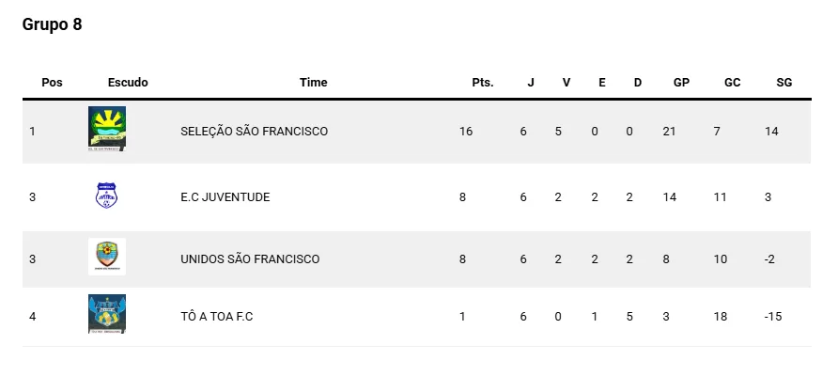This screenshot has width=838, height=376.
Task: Click the Unidos São Francisco team crest
Action: [x=106, y=257]
